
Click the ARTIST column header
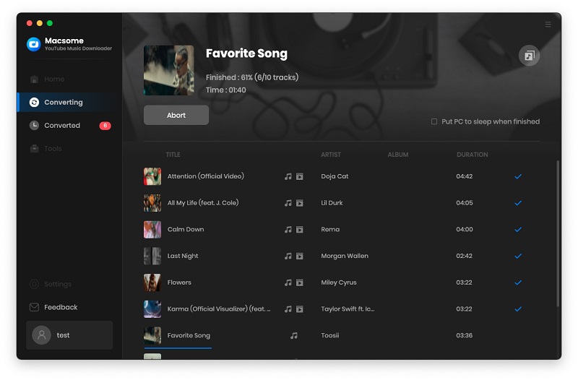(331, 155)
